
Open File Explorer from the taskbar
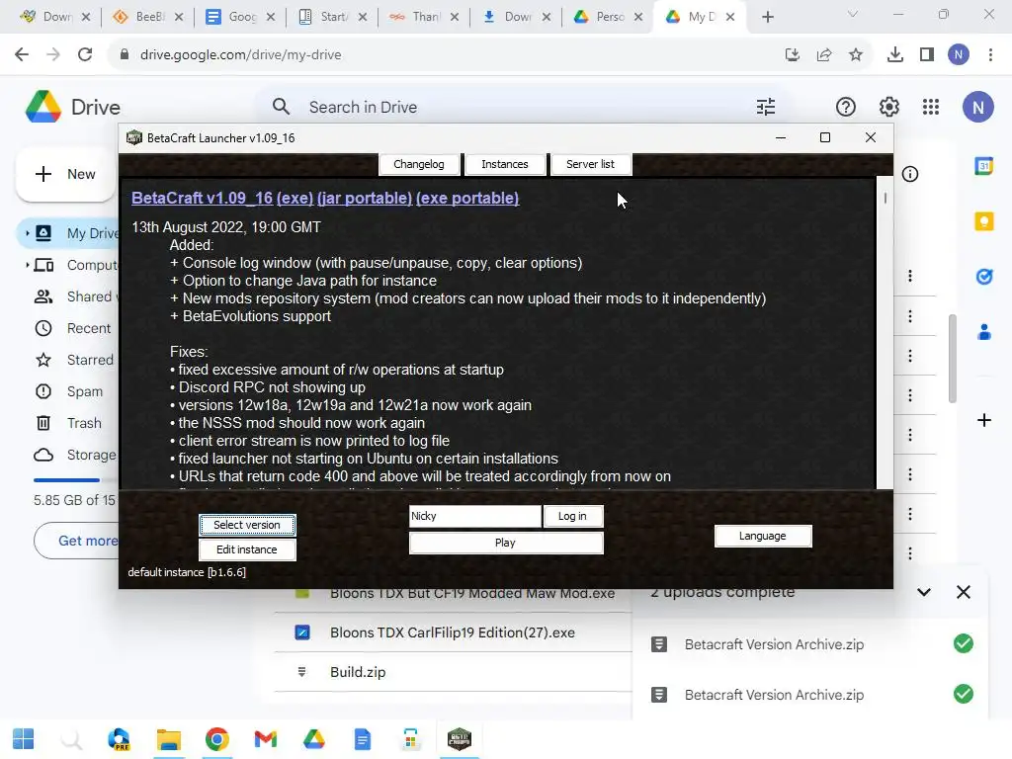tap(168, 739)
